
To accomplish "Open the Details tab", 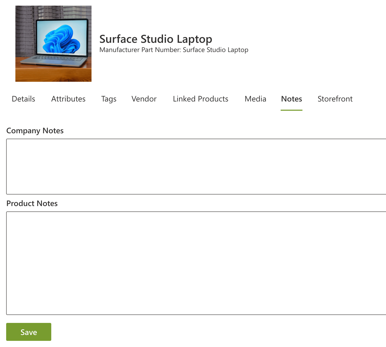I will pos(23,99).
